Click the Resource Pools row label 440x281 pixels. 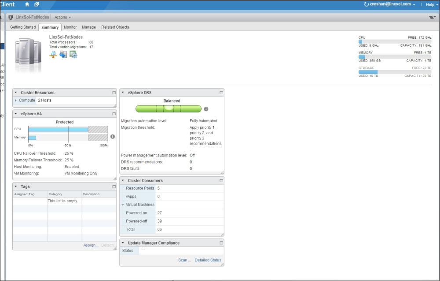pos(140,188)
